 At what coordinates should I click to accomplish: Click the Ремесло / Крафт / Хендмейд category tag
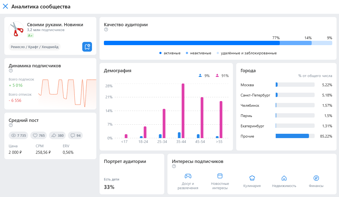35,47
